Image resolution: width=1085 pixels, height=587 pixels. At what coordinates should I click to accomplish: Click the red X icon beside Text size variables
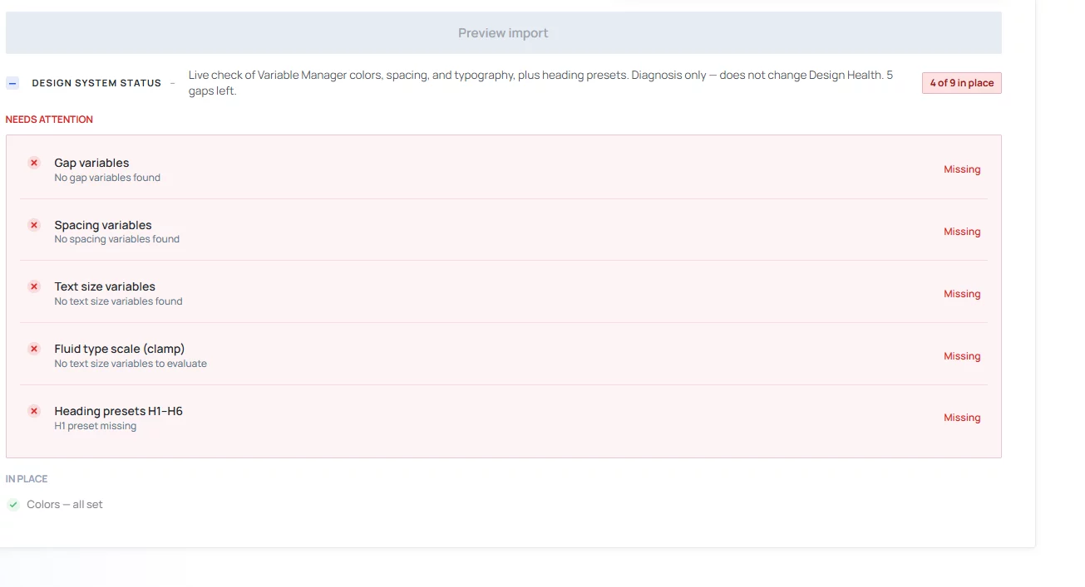[34, 286]
